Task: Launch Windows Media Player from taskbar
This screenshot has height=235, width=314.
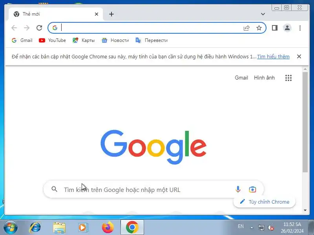Action: [83, 228]
